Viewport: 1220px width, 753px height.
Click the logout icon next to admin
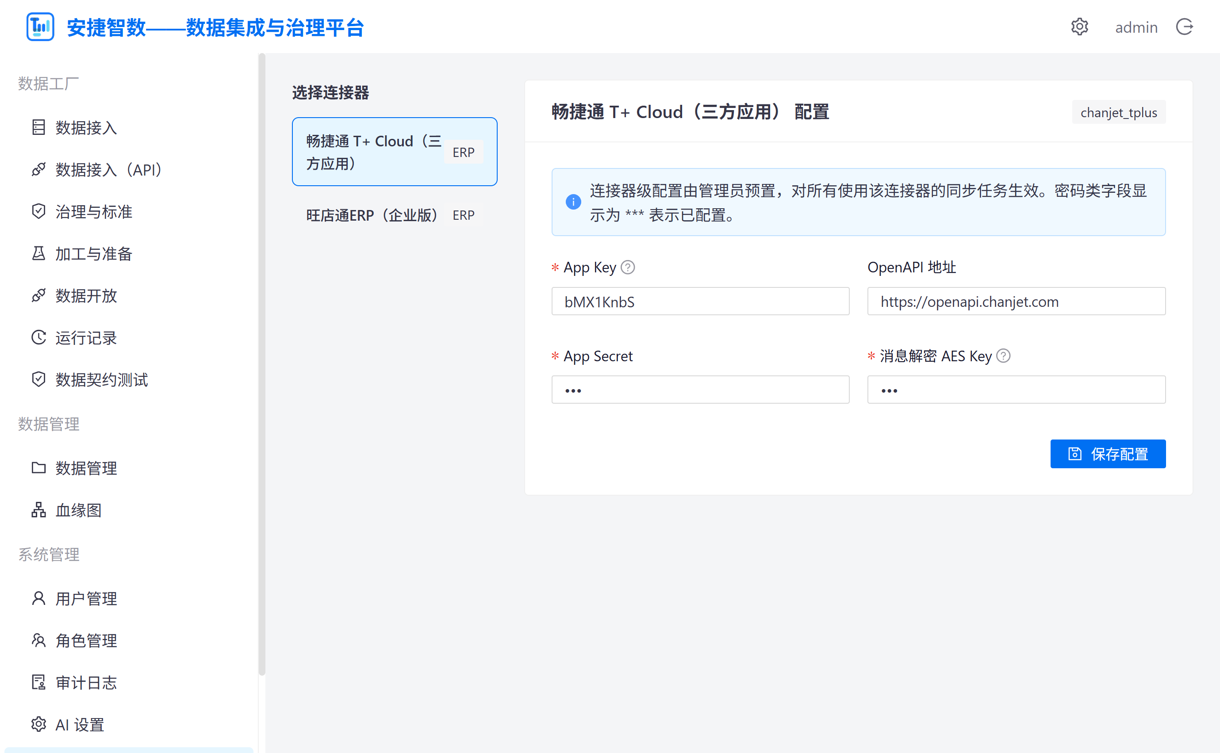(x=1185, y=27)
